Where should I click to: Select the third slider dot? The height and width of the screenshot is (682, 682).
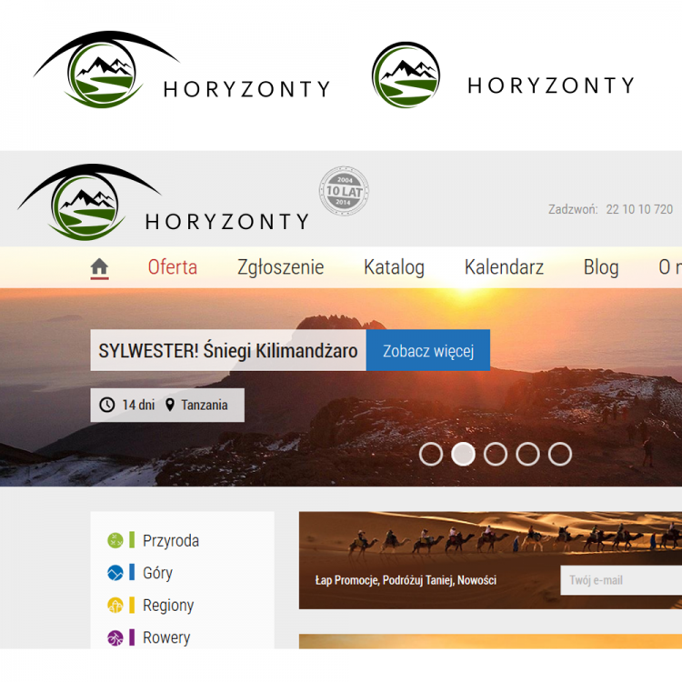click(x=496, y=454)
